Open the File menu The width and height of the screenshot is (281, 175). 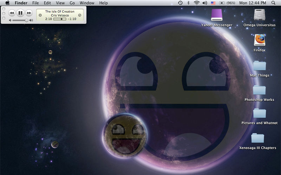[35, 3]
